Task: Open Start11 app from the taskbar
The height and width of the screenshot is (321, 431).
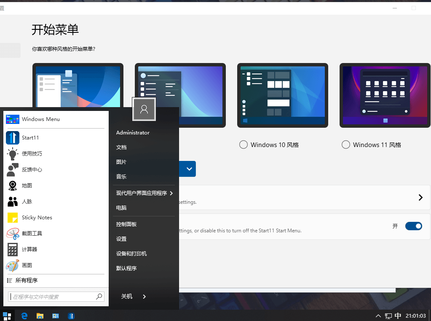Action: click(71, 316)
